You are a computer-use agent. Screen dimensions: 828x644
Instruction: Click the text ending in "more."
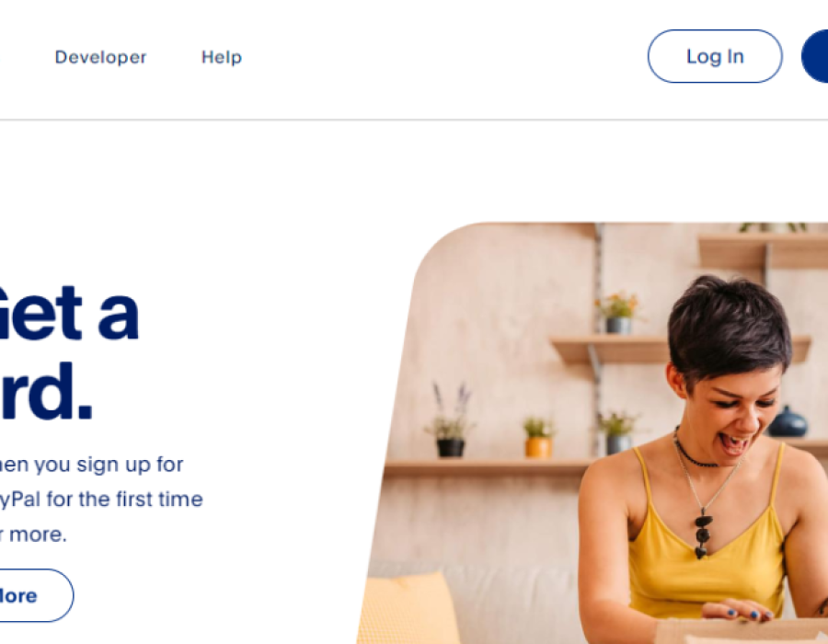click(x=33, y=535)
